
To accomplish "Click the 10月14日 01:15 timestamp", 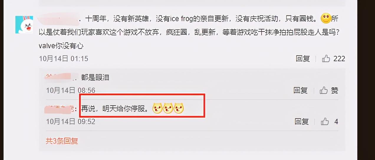I will pos(64,59).
